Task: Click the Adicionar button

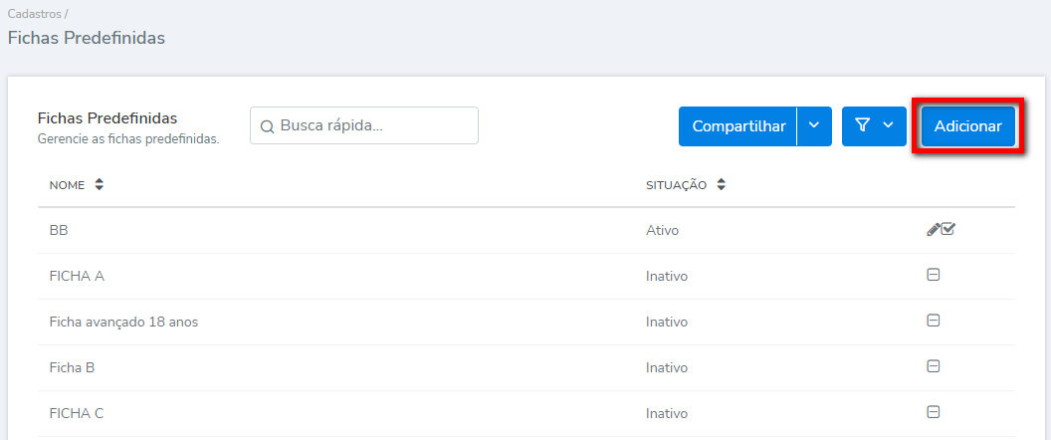Action: (x=967, y=126)
